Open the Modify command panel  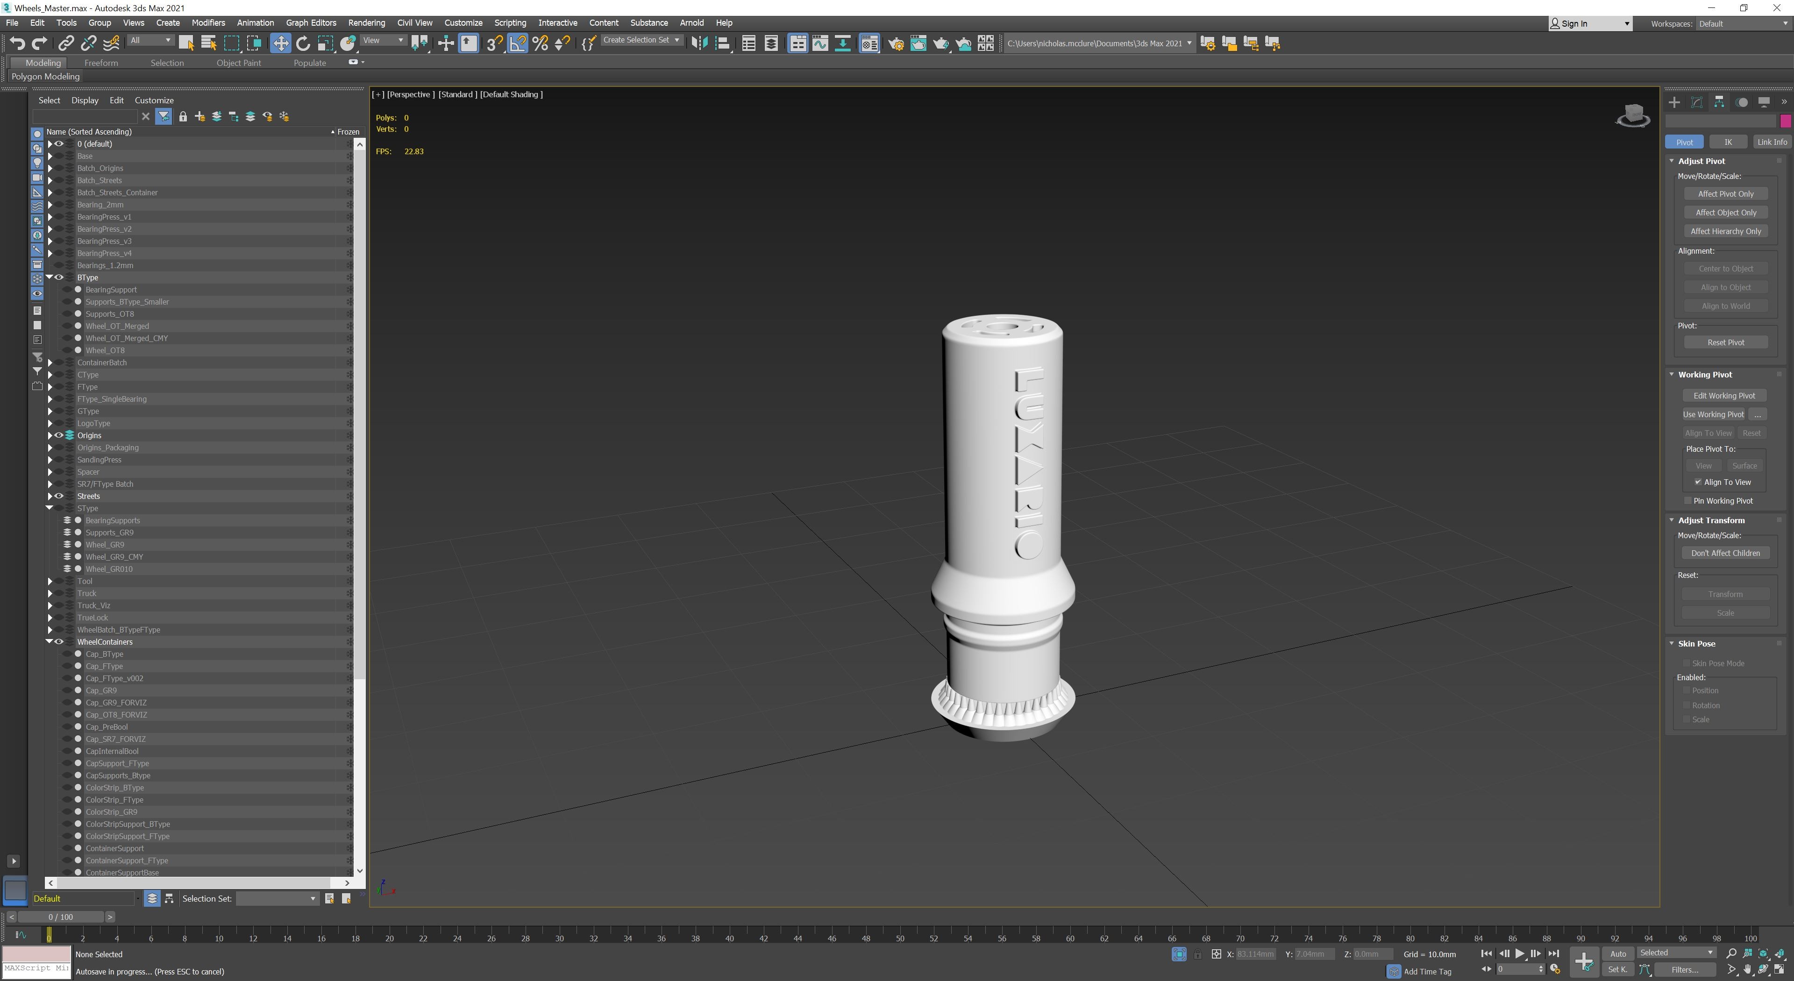1696,102
